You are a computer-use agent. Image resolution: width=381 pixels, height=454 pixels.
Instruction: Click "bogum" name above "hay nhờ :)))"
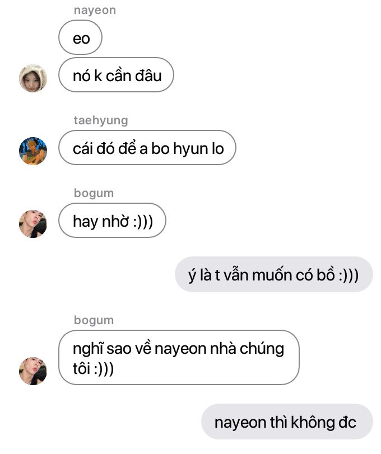tap(94, 193)
